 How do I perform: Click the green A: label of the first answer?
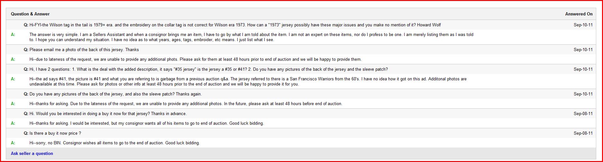(13, 35)
